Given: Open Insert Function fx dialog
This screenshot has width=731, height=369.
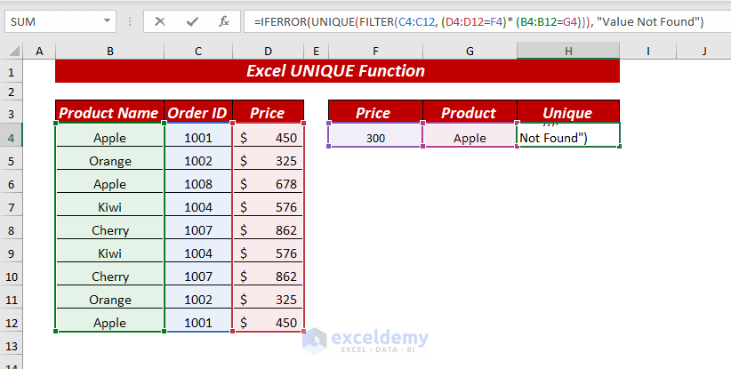Looking at the screenshot, I should pyautogui.click(x=224, y=21).
